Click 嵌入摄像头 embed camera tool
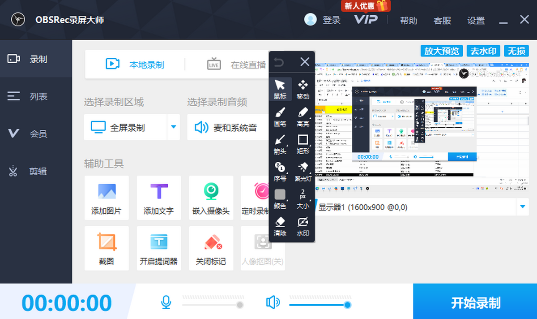This screenshot has width=537, height=319. click(211, 198)
